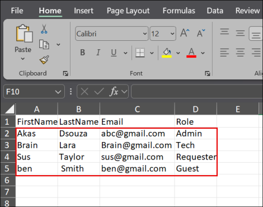Cut selection with scissors icon

point(44,29)
